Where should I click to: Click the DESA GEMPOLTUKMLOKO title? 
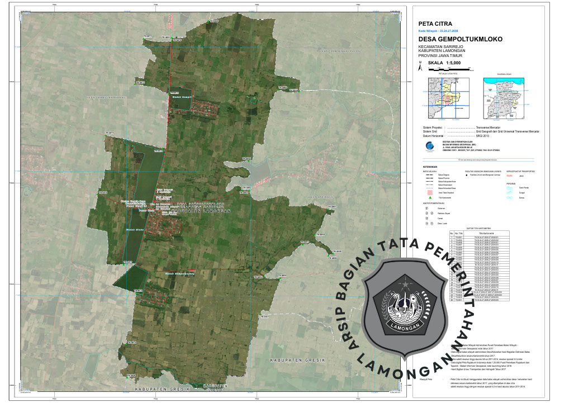[460, 40]
